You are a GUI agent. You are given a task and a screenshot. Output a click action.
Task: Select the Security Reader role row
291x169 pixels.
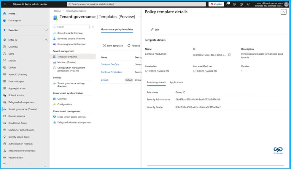216,107
